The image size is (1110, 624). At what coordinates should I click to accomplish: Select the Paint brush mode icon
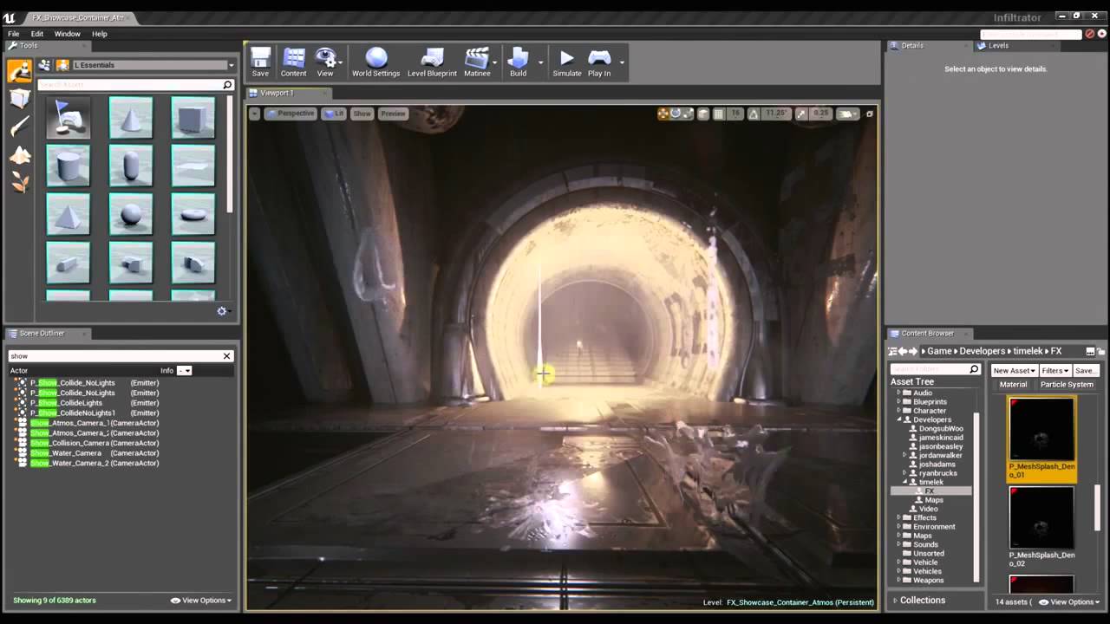[20, 127]
